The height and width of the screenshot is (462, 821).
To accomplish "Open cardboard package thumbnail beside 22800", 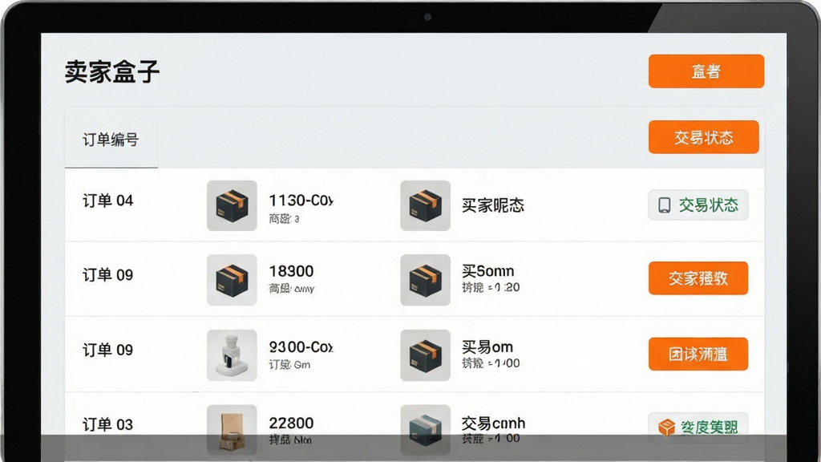I will [x=232, y=430].
